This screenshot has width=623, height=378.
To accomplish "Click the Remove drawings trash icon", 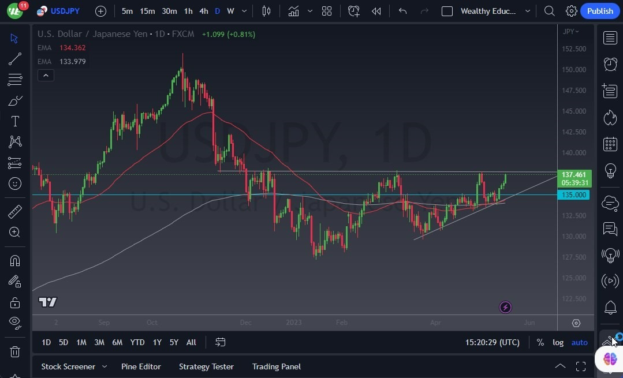I will click(x=14, y=351).
